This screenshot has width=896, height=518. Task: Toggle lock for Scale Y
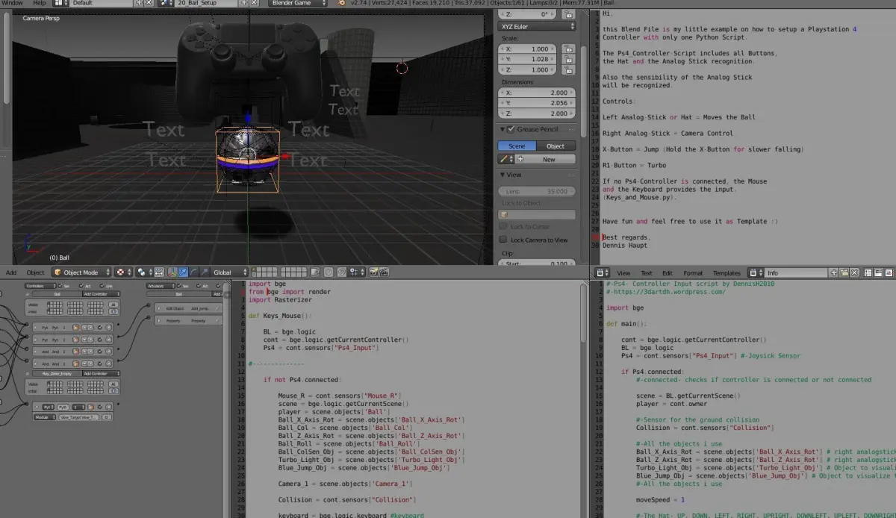[567, 59]
